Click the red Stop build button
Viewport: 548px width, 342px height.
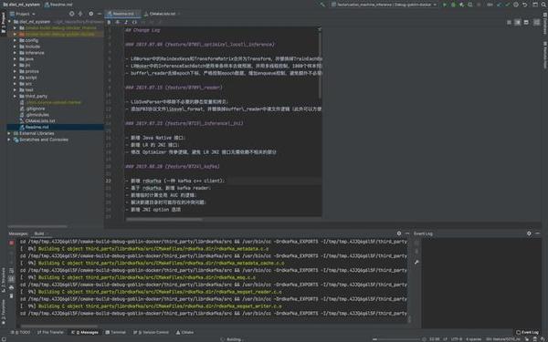pos(12,243)
